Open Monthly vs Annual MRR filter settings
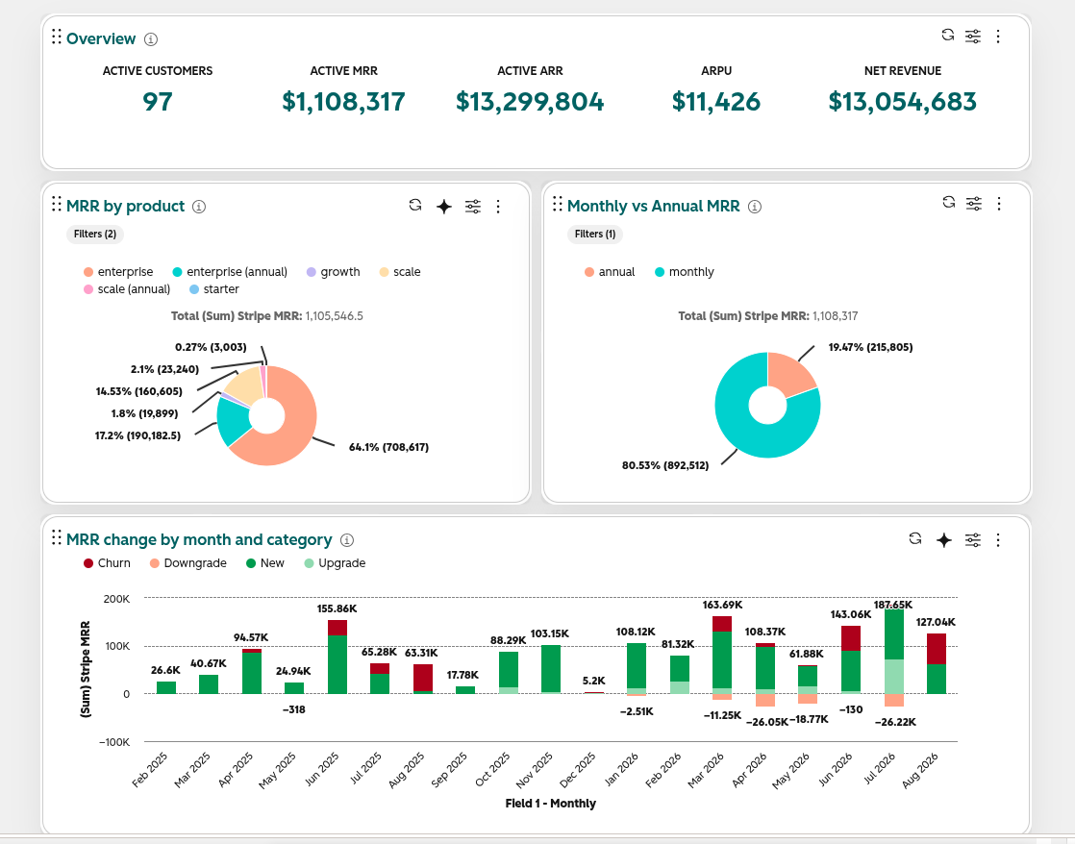This screenshot has height=844, width=1075. [973, 204]
